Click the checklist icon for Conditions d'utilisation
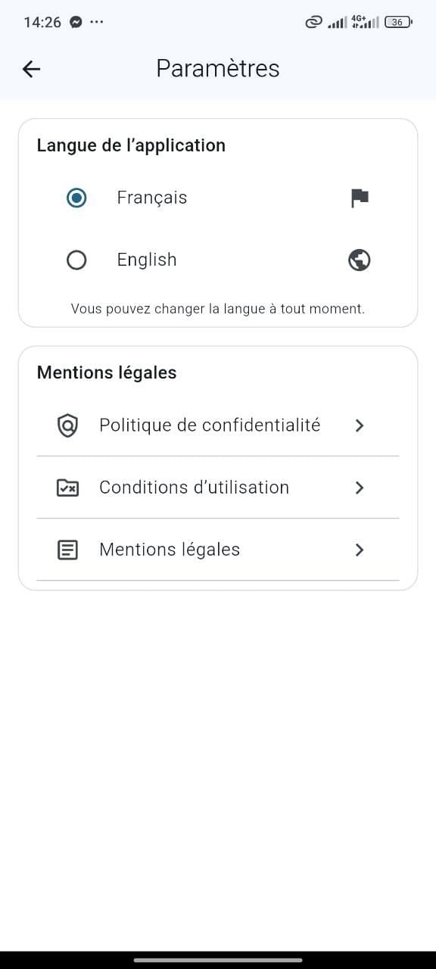 [x=67, y=488]
